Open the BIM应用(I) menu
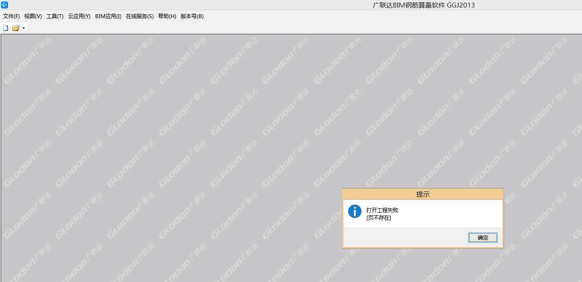582x282 pixels. pos(108,16)
